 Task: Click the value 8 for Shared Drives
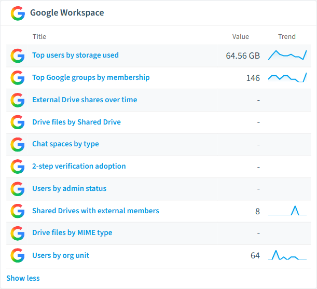tap(257, 211)
